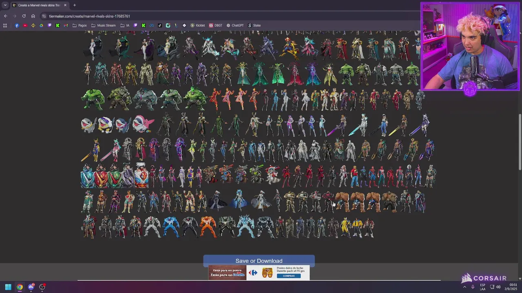Select the pink Jeff the shark skin thumbnail

tap(143, 125)
